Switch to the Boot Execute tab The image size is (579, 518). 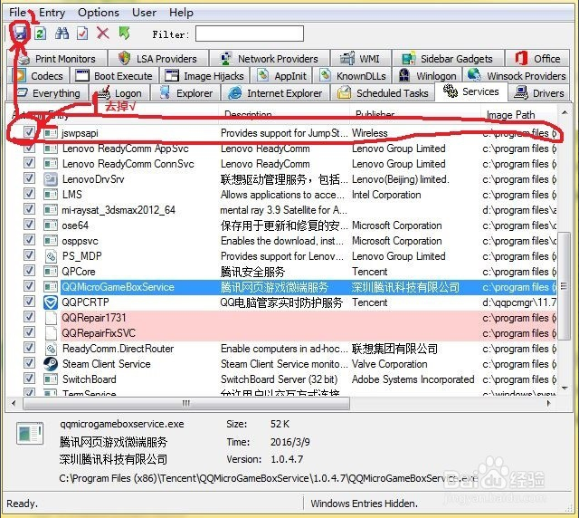click(114, 76)
